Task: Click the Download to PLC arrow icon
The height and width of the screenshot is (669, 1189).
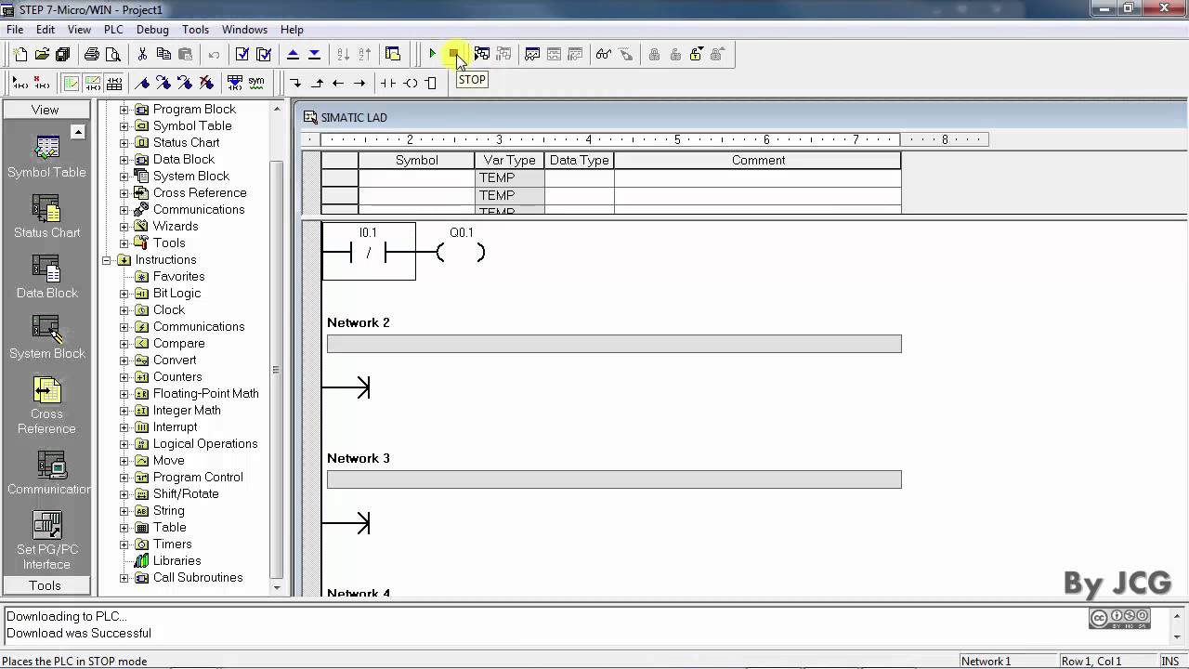Action: pyautogui.click(x=314, y=55)
